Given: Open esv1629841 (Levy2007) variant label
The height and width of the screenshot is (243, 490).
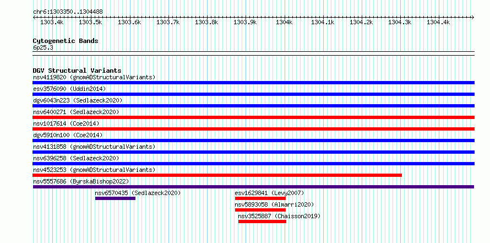Looking at the screenshot, I should tap(269, 193).
